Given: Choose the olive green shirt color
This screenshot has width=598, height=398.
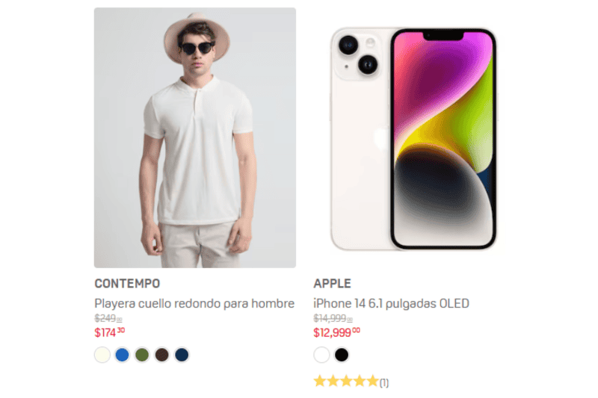Looking at the screenshot, I should tap(142, 355).
